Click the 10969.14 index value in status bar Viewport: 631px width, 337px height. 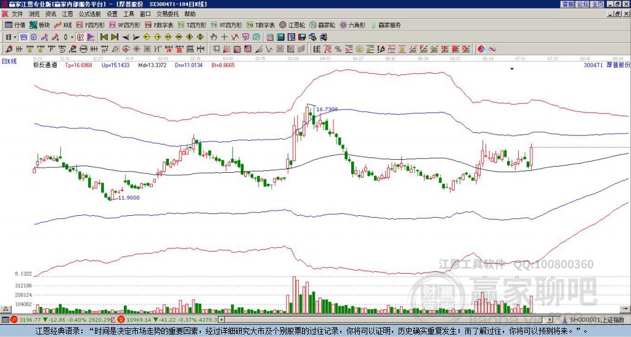point(139,320)
